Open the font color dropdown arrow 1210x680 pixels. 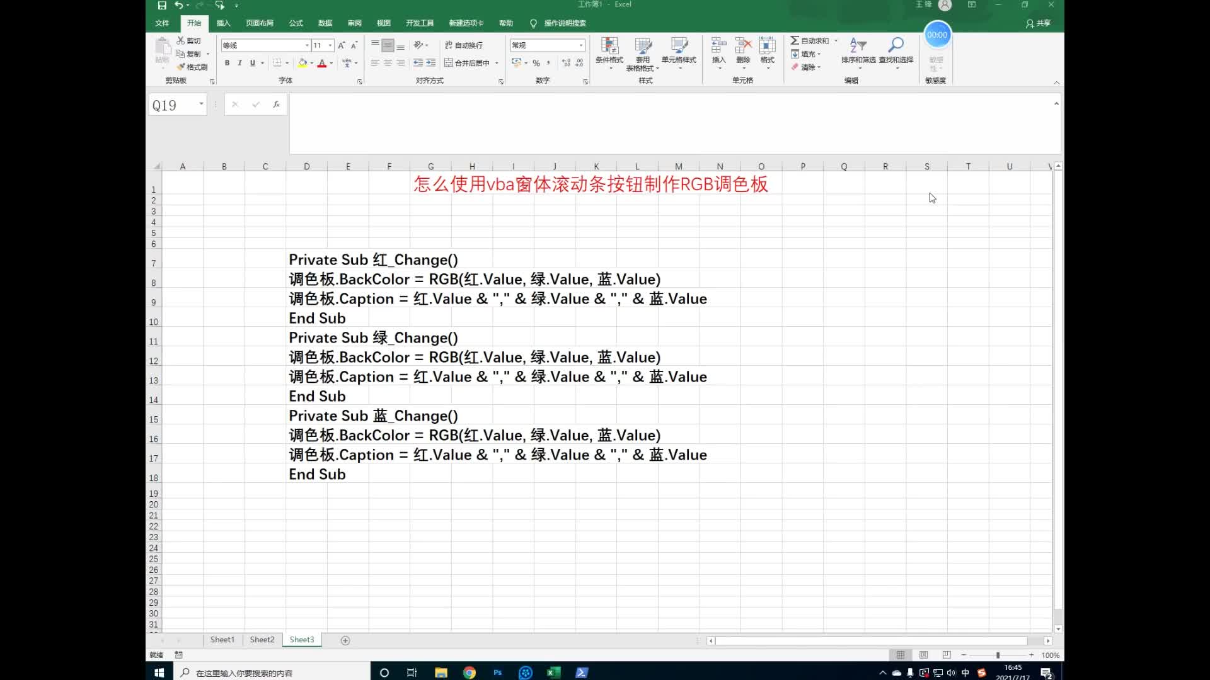pyautogui.click(x=331, y=63)
